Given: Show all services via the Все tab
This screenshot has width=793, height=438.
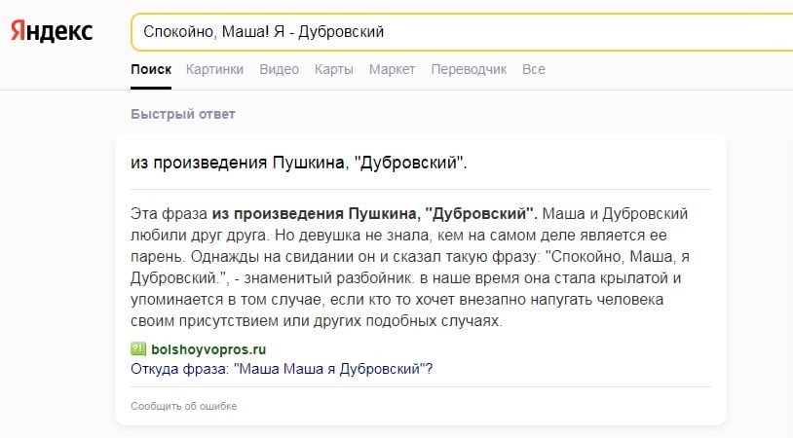Looking at the screenshot, I should (534, 69).
